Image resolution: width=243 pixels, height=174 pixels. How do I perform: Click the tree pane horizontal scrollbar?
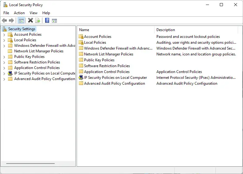click(30, 163)
